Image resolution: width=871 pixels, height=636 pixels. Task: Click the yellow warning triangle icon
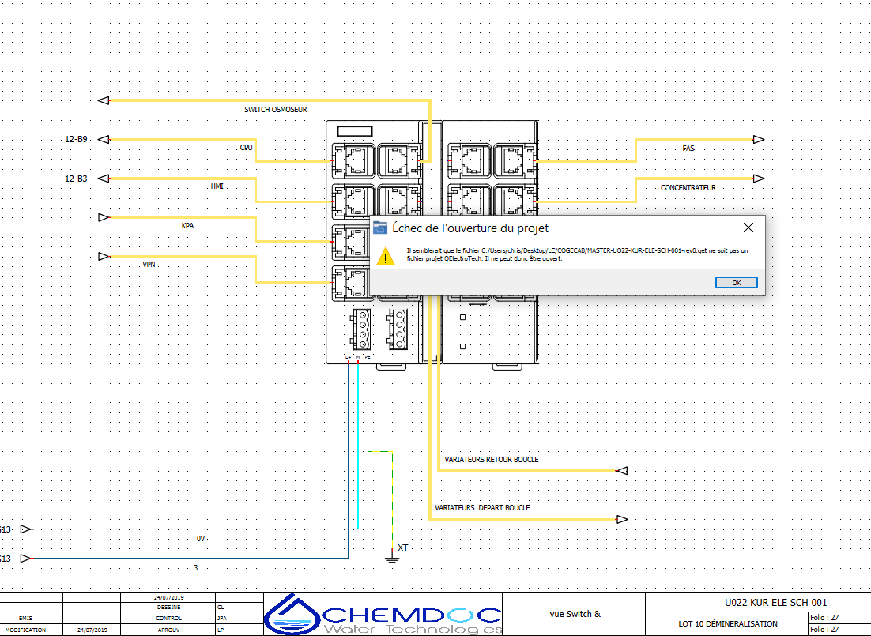(x=385, y=256)
